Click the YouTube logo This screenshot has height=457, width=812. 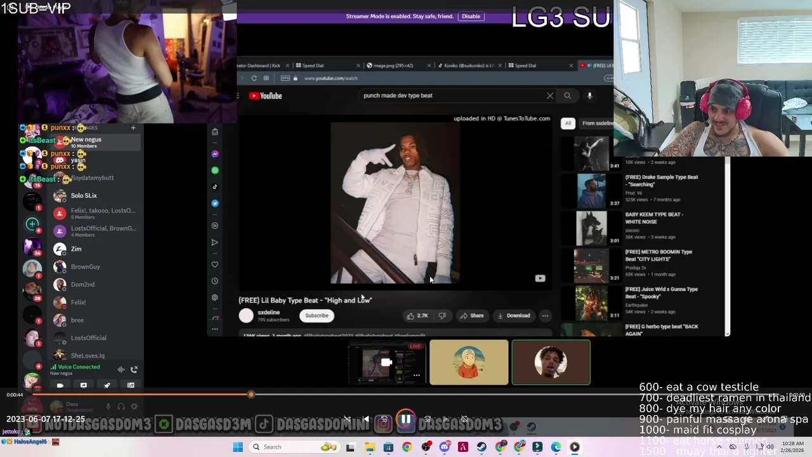[x=265, y=96]
